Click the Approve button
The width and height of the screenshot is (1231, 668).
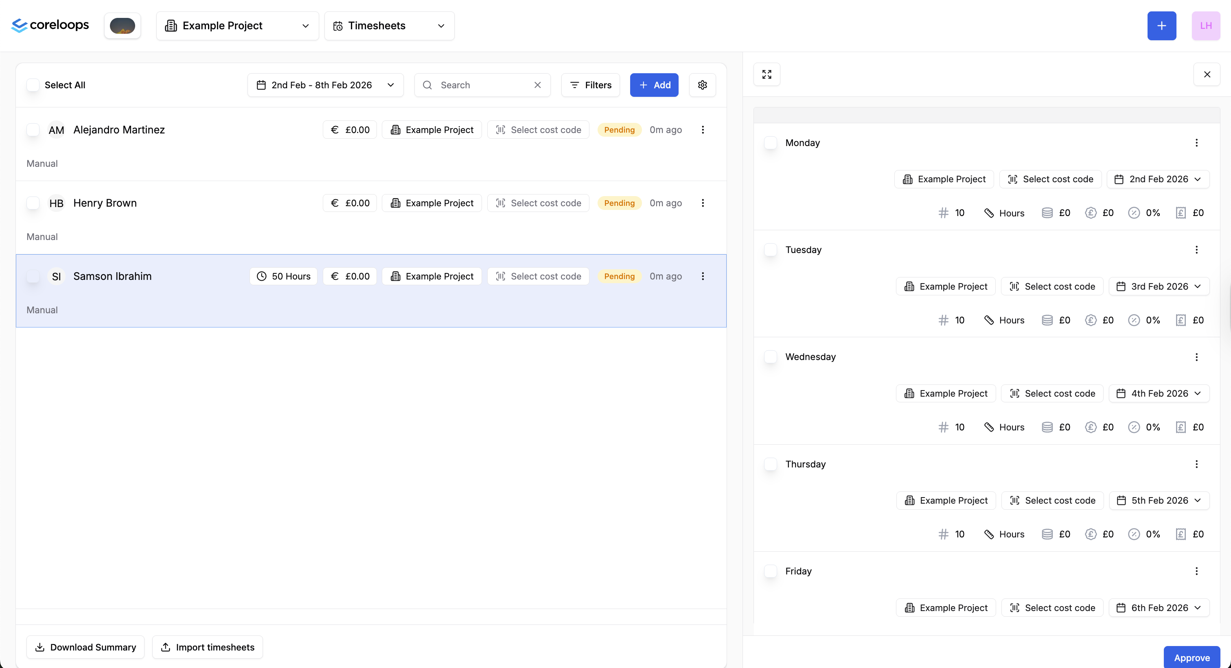1192,657
